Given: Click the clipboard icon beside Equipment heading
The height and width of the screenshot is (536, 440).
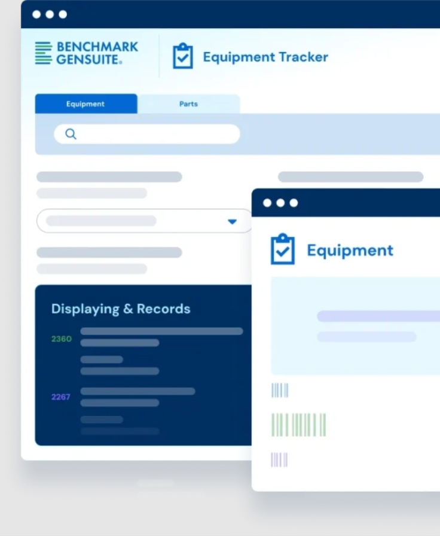Looking at the screenshot, I should 282,249.
